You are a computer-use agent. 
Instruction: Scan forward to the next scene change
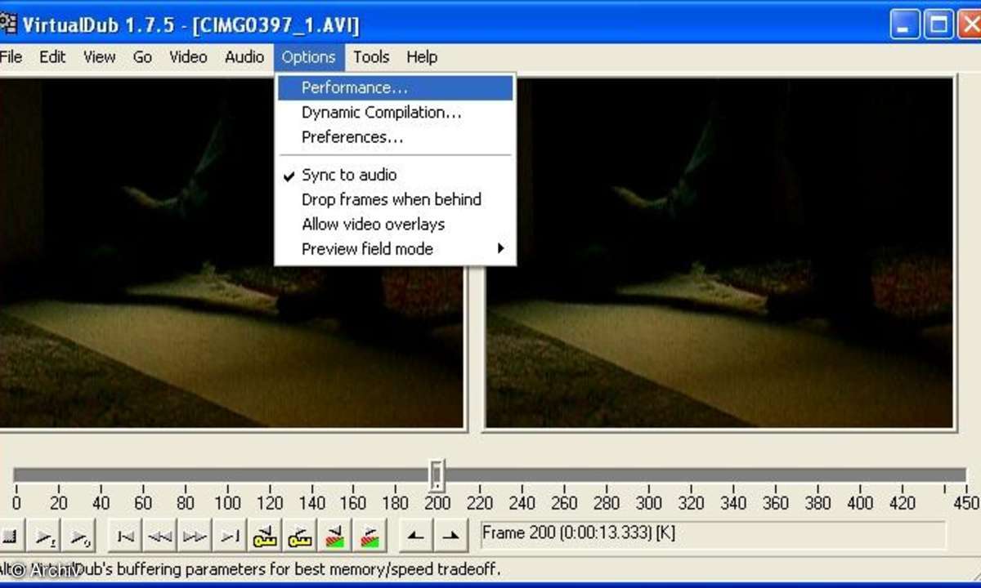pos(370,537)
